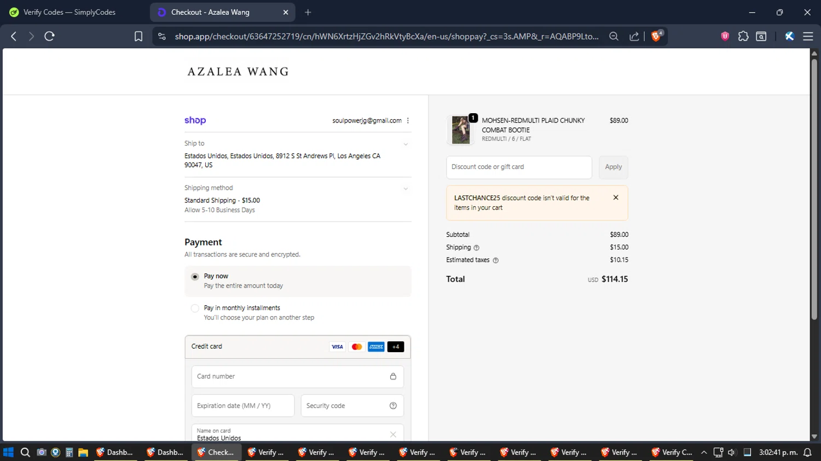821x461 pixels.
Task: Open the Estimated taxes info icon
Action: point(496,260)
